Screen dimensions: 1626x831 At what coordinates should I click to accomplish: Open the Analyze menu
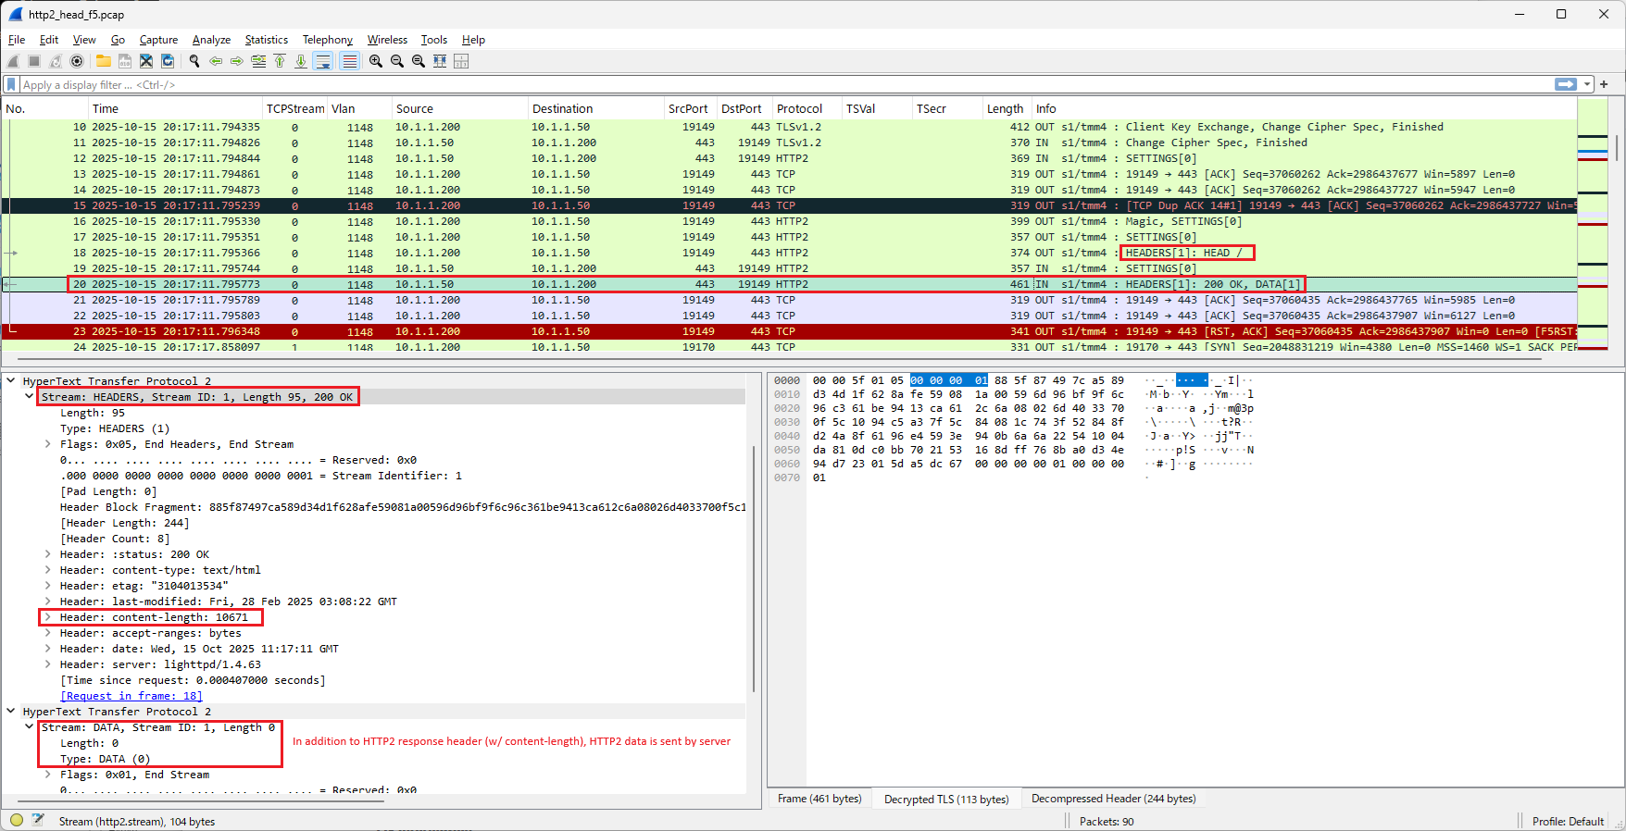click(211, 40)
